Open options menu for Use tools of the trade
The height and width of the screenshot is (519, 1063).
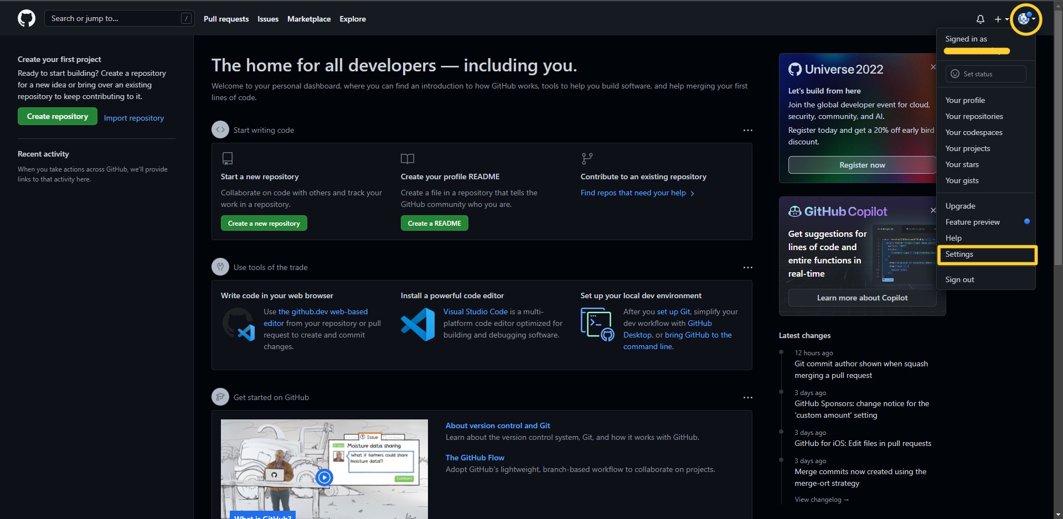coord(747,267)
